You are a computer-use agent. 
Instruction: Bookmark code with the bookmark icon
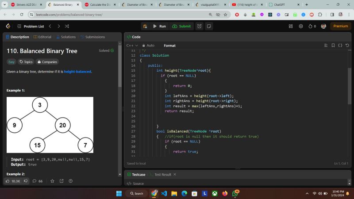(x=332, y=45)
